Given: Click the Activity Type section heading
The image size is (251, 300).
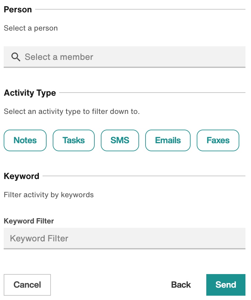Looking at the screenshot, I should [x=30, y=93].
